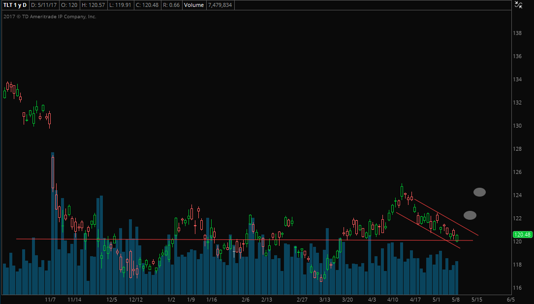Select the horizontal red support line at 120
This screenshot has width=534, height=304.
[x=245, y=239]
